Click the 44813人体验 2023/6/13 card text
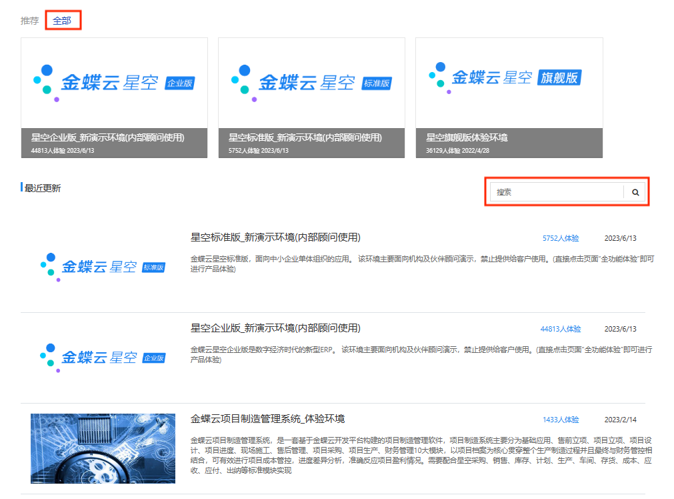The height and width of the screenshot is (499, 674). click(x=62, y=151)
